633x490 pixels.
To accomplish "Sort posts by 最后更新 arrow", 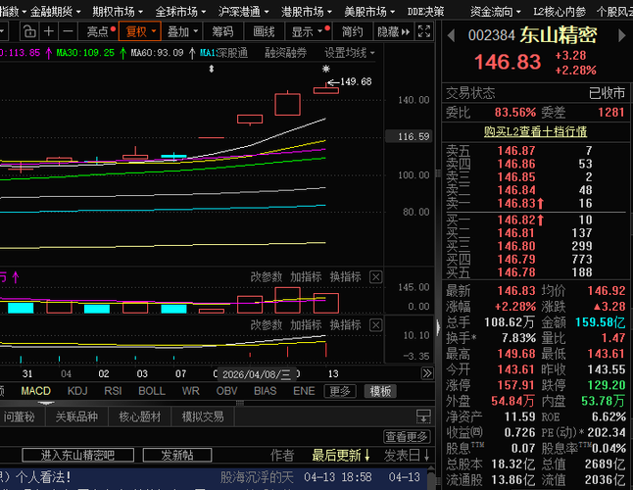I will (x=366, y=456).
